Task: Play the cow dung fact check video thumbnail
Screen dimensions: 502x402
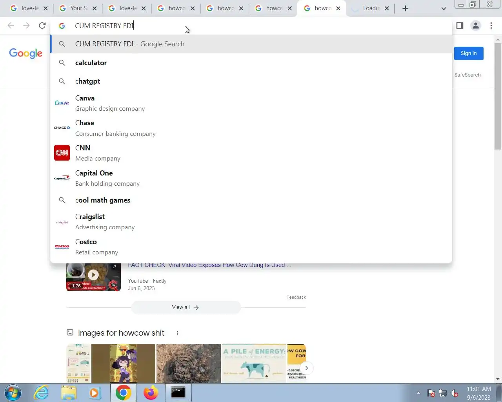Action: [x=93, y=277]
